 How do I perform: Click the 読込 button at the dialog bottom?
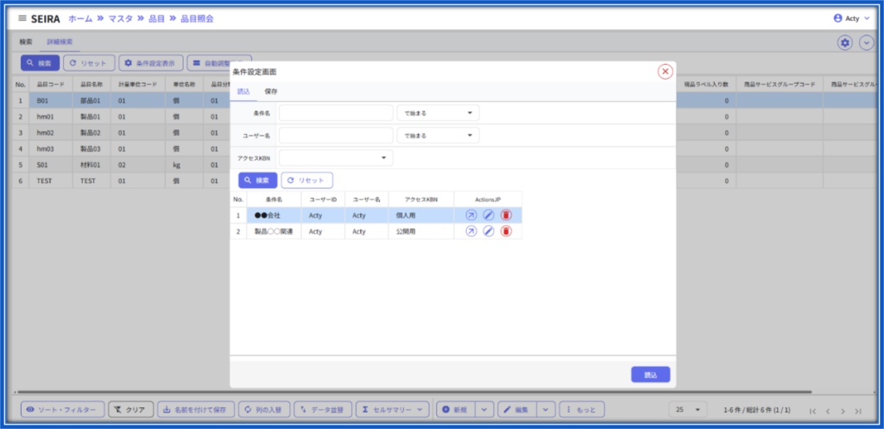[x=651, y=375]
